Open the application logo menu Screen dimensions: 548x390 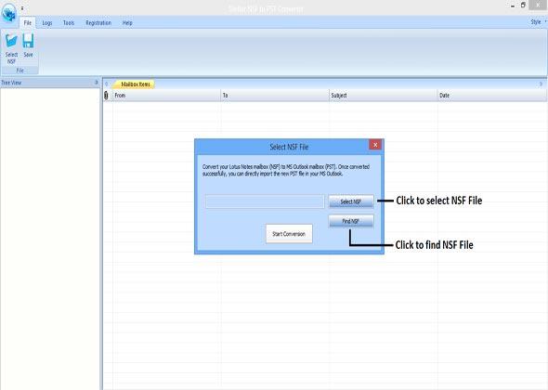(8, 13)
